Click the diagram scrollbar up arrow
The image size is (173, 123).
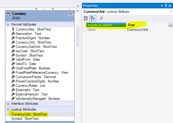pos(78,11)
